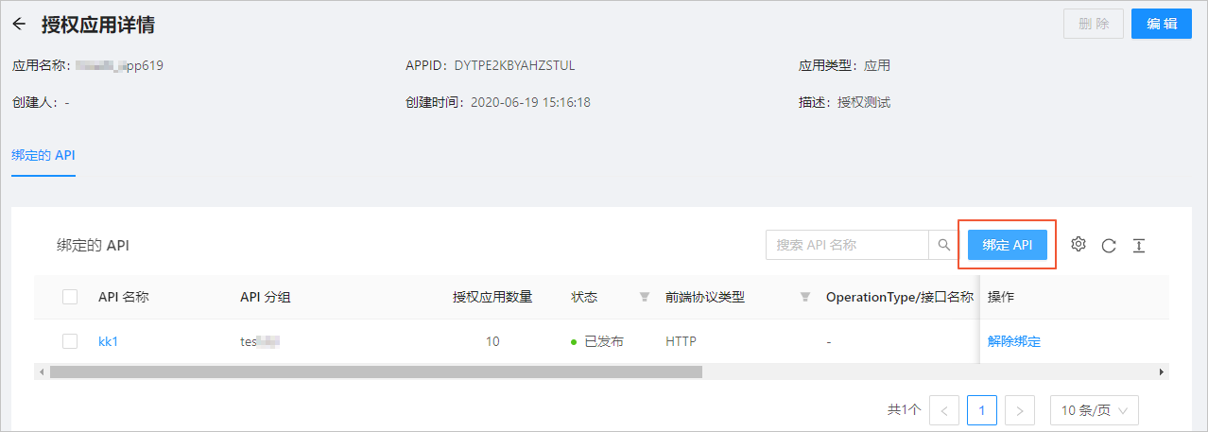The height and width of the screenshot is (432, 1208).
Task: Filter by 前端协议类型 funnel icon
Action: [805, 297]
